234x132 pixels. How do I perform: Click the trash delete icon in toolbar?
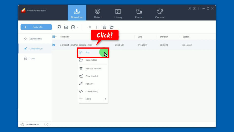(104, 27)
